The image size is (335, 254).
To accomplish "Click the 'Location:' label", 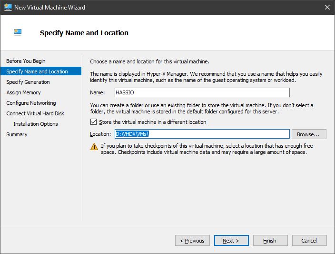I will pos(100,134).
